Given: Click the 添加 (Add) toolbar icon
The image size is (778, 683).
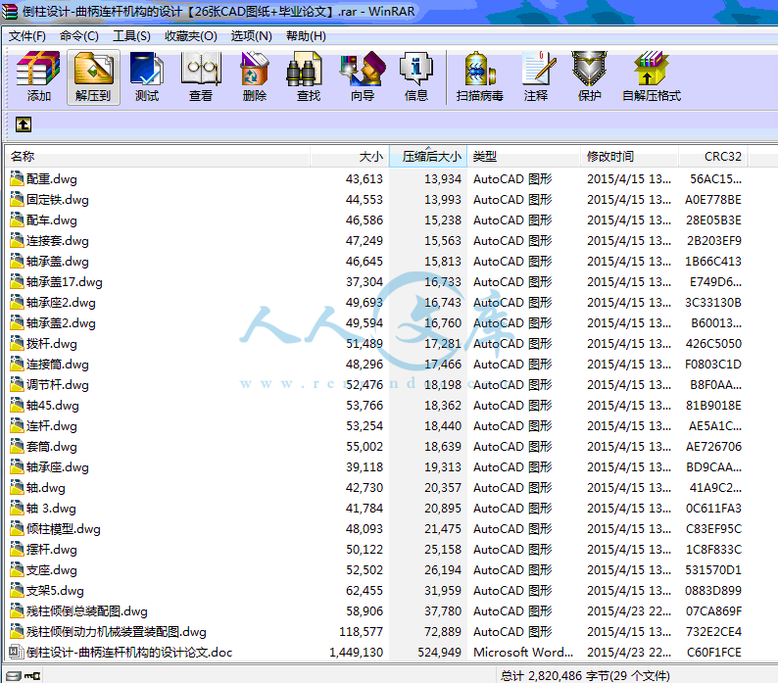Looking at the screenshot, I should coord(38,77).
